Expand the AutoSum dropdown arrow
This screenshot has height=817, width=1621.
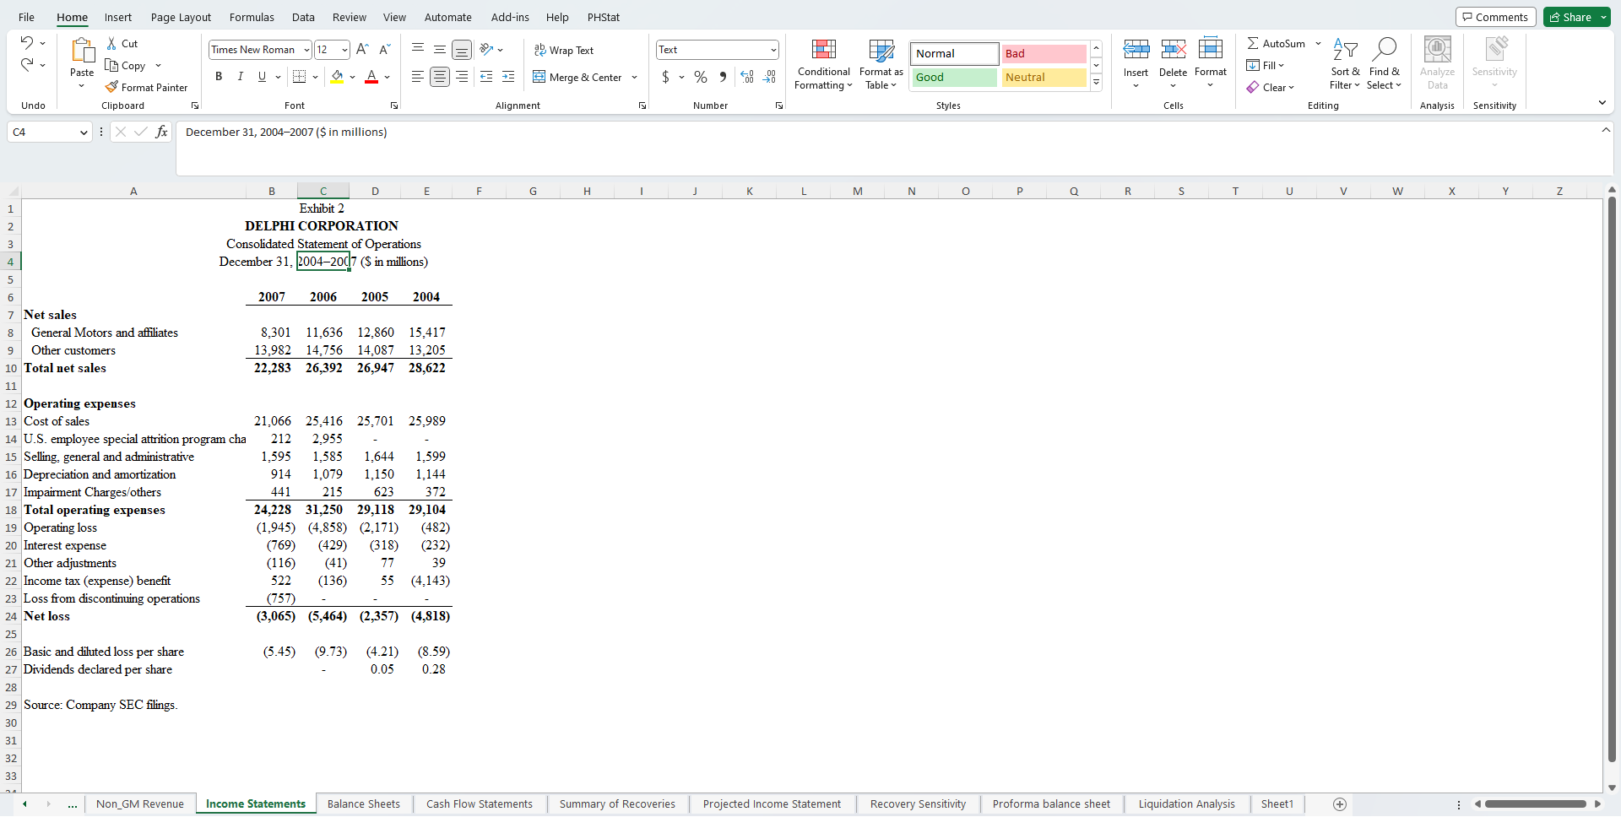pyautogui.click(x=1318, y=43)
